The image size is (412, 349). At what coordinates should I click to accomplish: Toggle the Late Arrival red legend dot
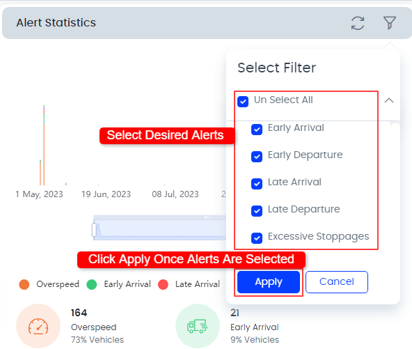163,284
